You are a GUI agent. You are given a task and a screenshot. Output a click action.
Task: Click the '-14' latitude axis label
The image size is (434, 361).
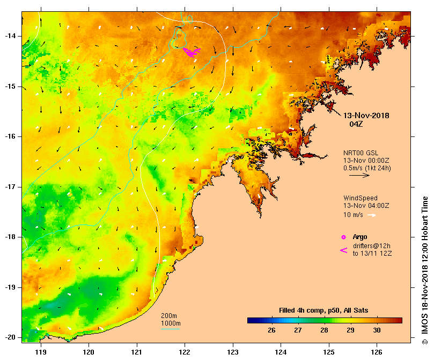[10, 36]
